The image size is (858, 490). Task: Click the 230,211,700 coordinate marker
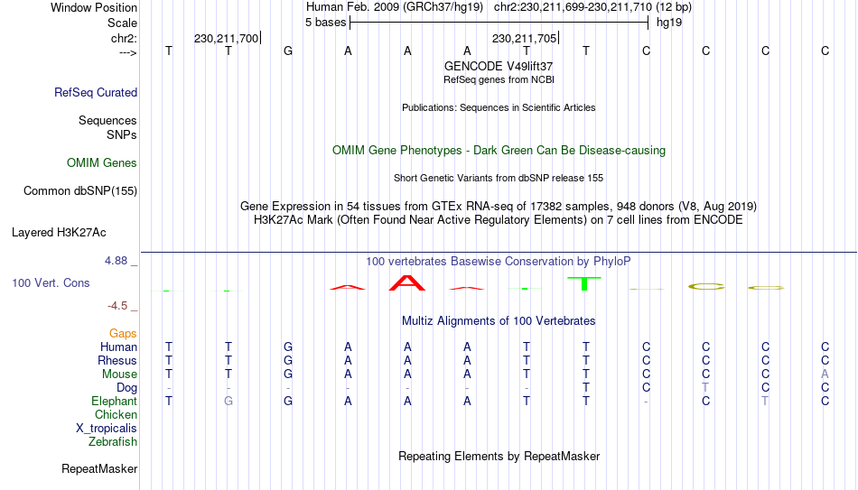tap(226, 38)
